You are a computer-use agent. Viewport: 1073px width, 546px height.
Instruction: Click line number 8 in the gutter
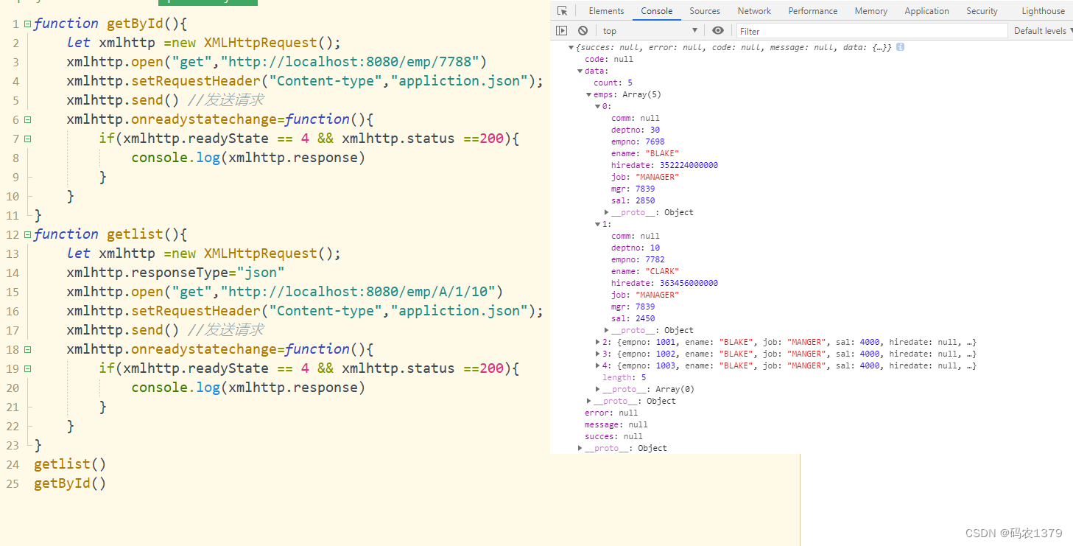click(x=15, y=158)
